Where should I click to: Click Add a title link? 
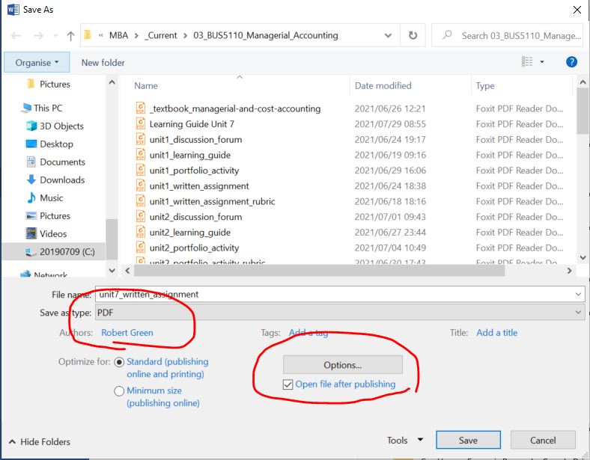496,333
